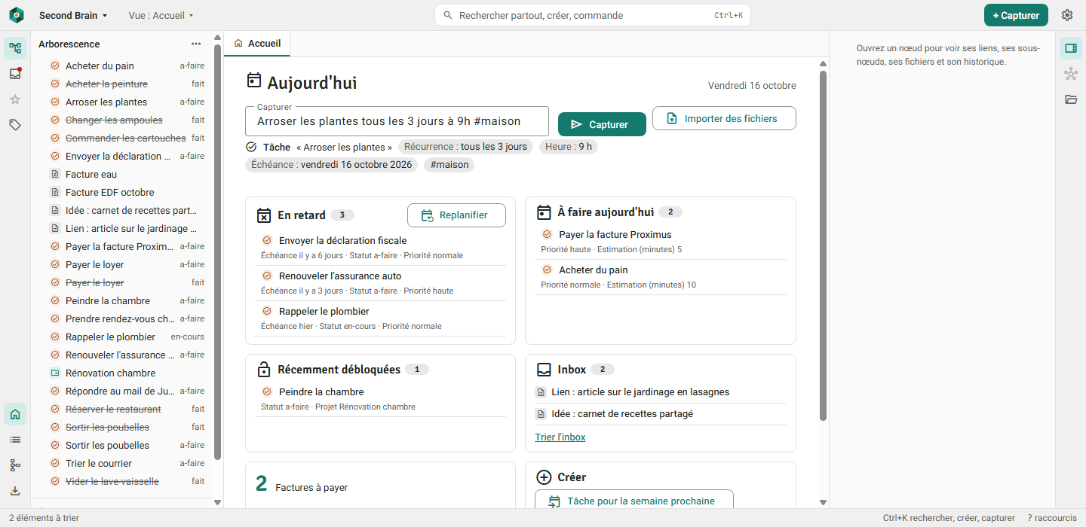
Task: Click the Créer plus circle icon
Action: pyautogui.click(x=544, y=477)
